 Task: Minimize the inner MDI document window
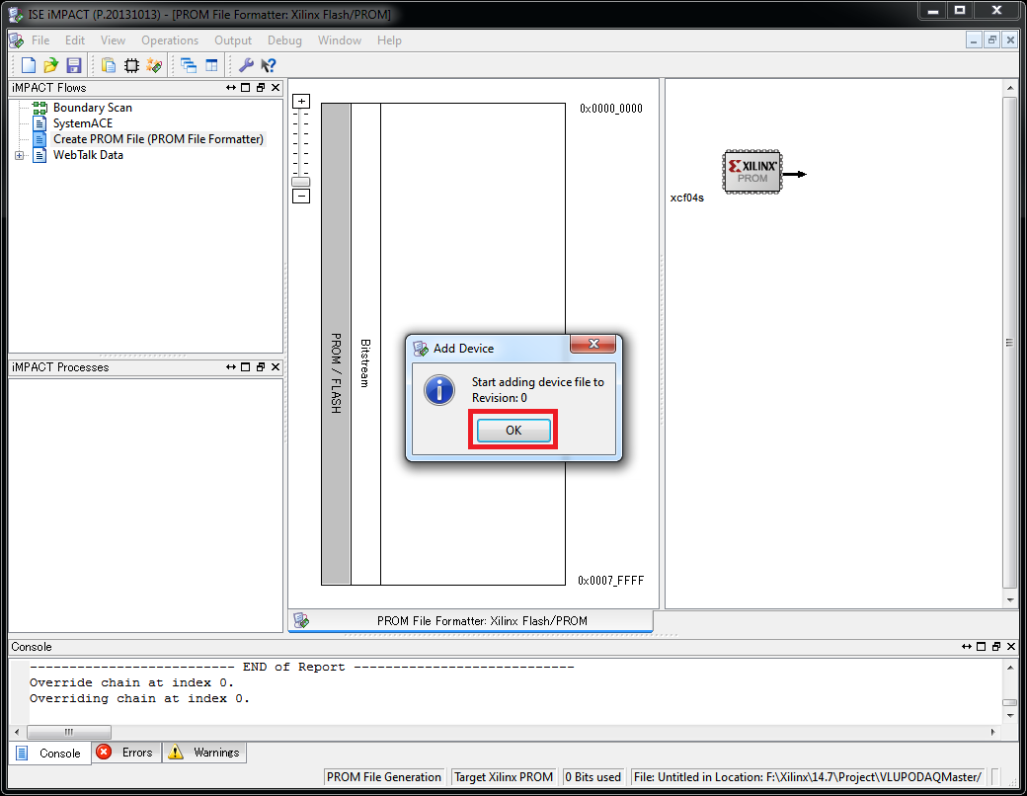(974, 40)
